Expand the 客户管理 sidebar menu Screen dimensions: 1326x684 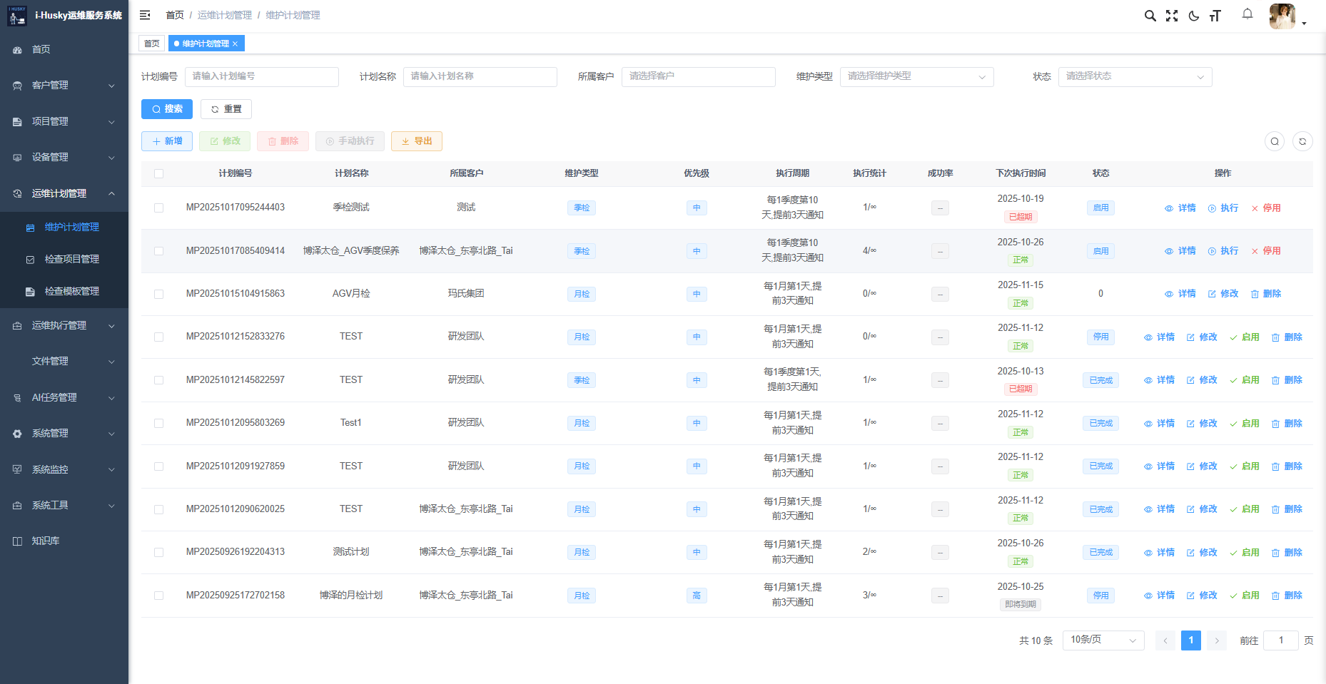pos(64,85)
